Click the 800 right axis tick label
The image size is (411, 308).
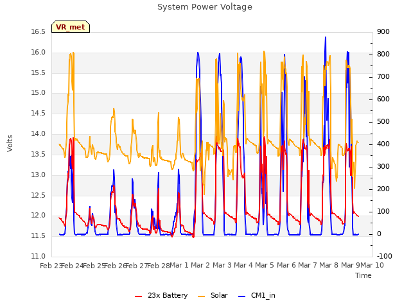click(383, 54)
